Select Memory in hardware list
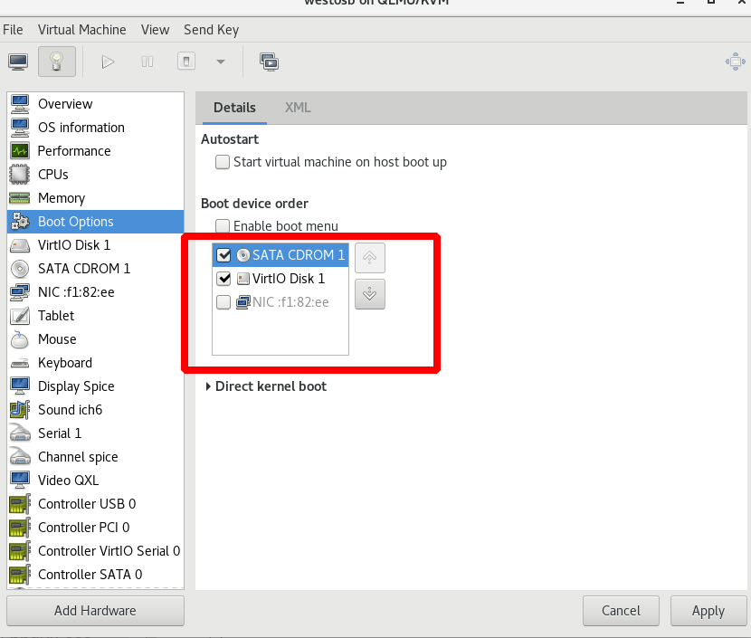 (x=96, y=198)
